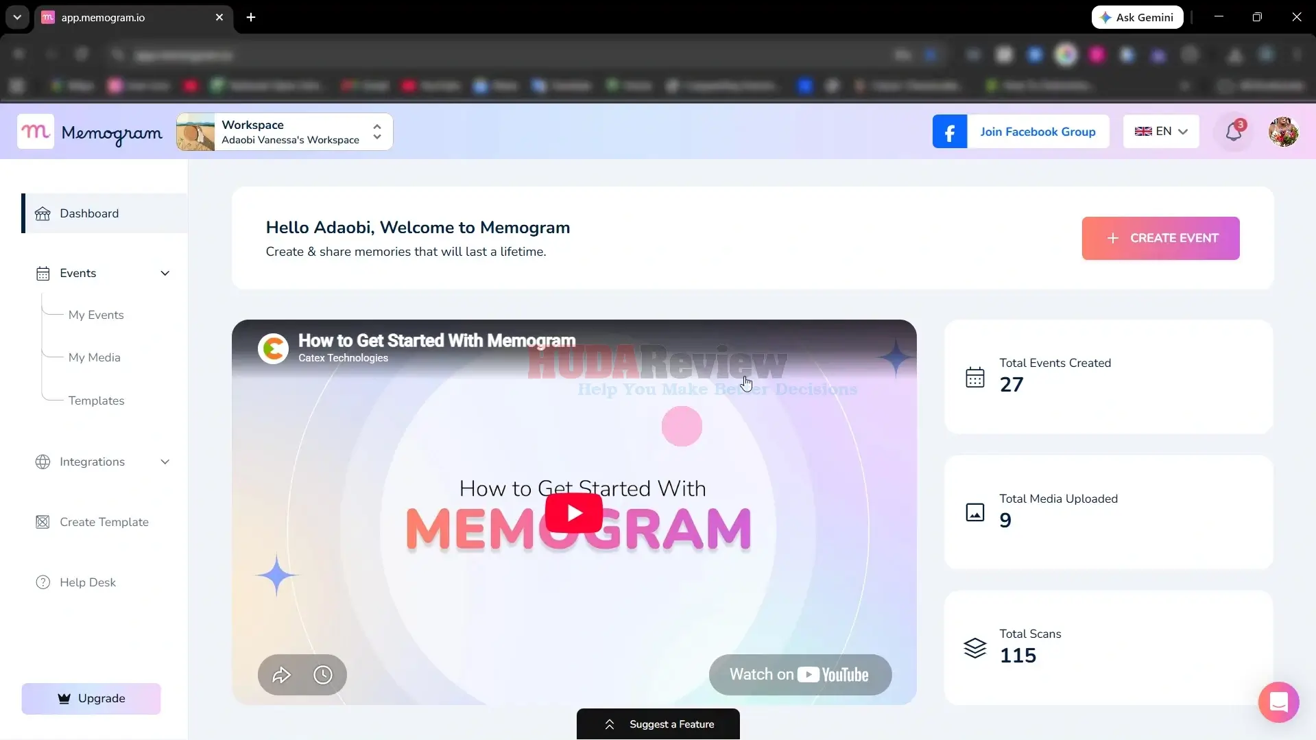1316x740 pixels.
Task: Click the Hello Adaobi welcome heading
Action: (x=418, y=228)
